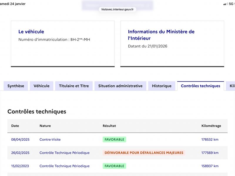The height and width of the screenshot is (176, 235).
Task: Click the Nature column header
Action: [45, 126]
